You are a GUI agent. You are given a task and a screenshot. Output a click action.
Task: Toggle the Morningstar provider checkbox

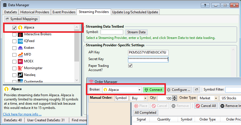[14, 68]
